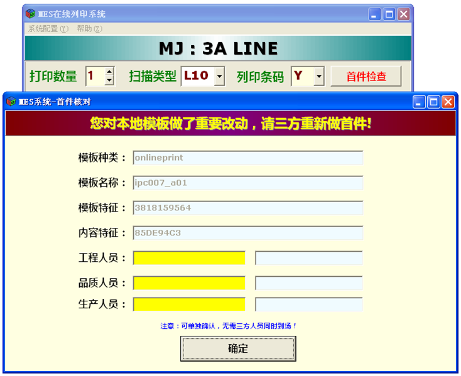
Task: Focus the yellow 品质人员 input field
Action: pyautogui.click(x=188, y=283)
